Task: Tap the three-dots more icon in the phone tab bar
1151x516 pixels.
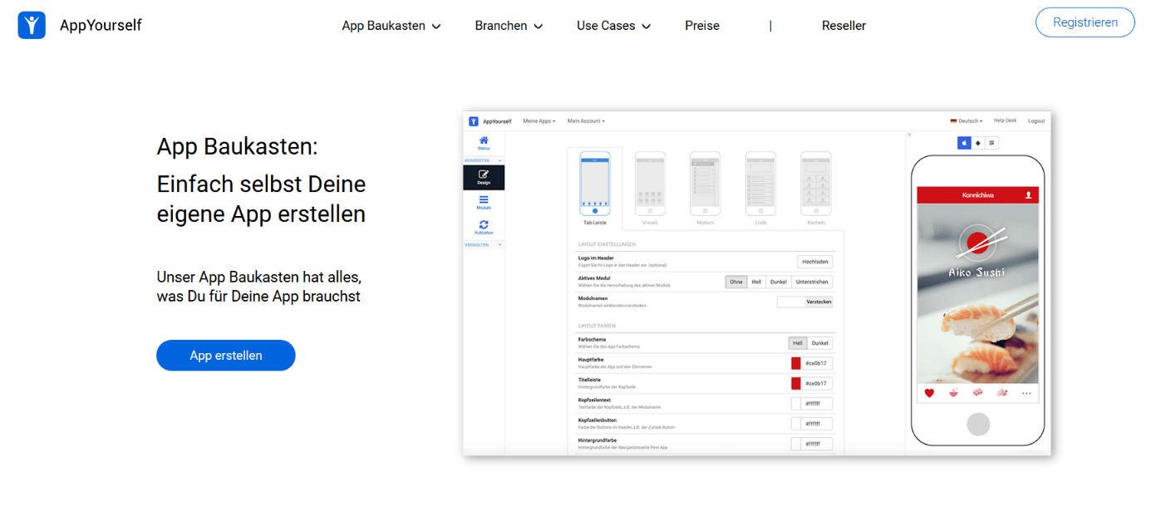Action: point(1027,393)
